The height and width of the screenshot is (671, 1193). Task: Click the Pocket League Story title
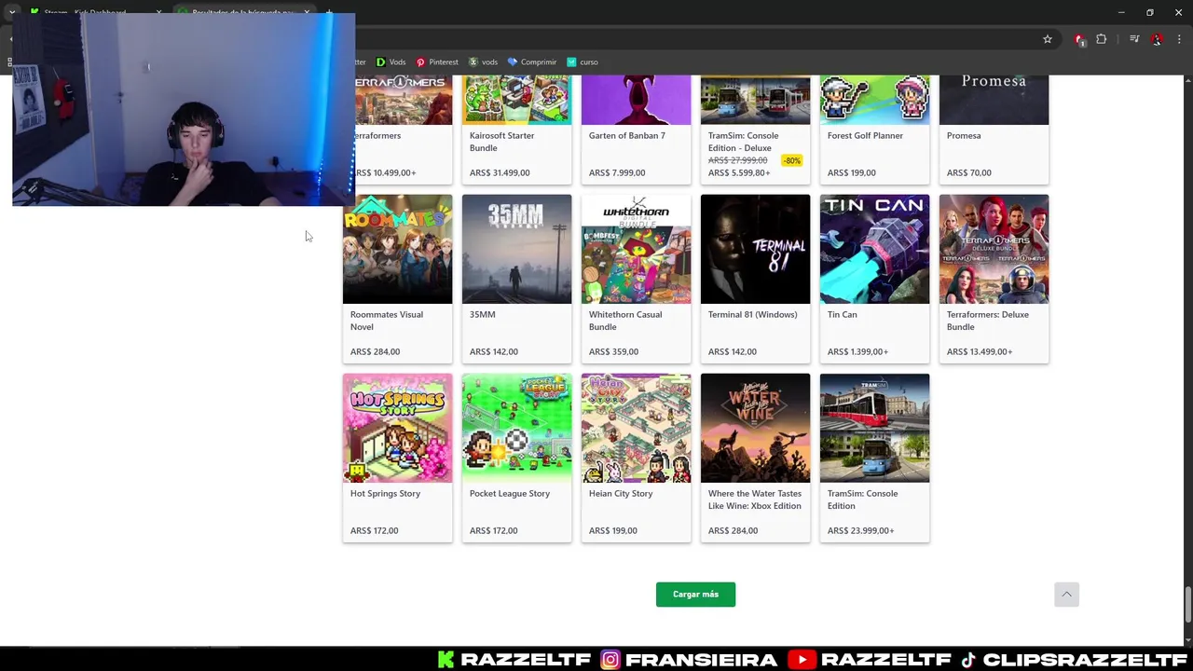point(510,494)
